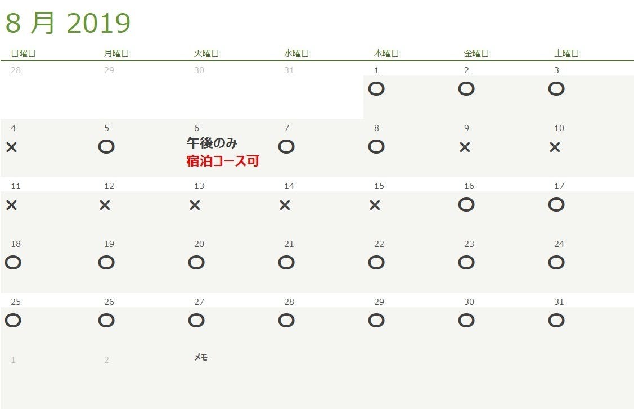Select the available circle on August 3
Viewport: 634px width, 409px height.
(x=556, y=89)
